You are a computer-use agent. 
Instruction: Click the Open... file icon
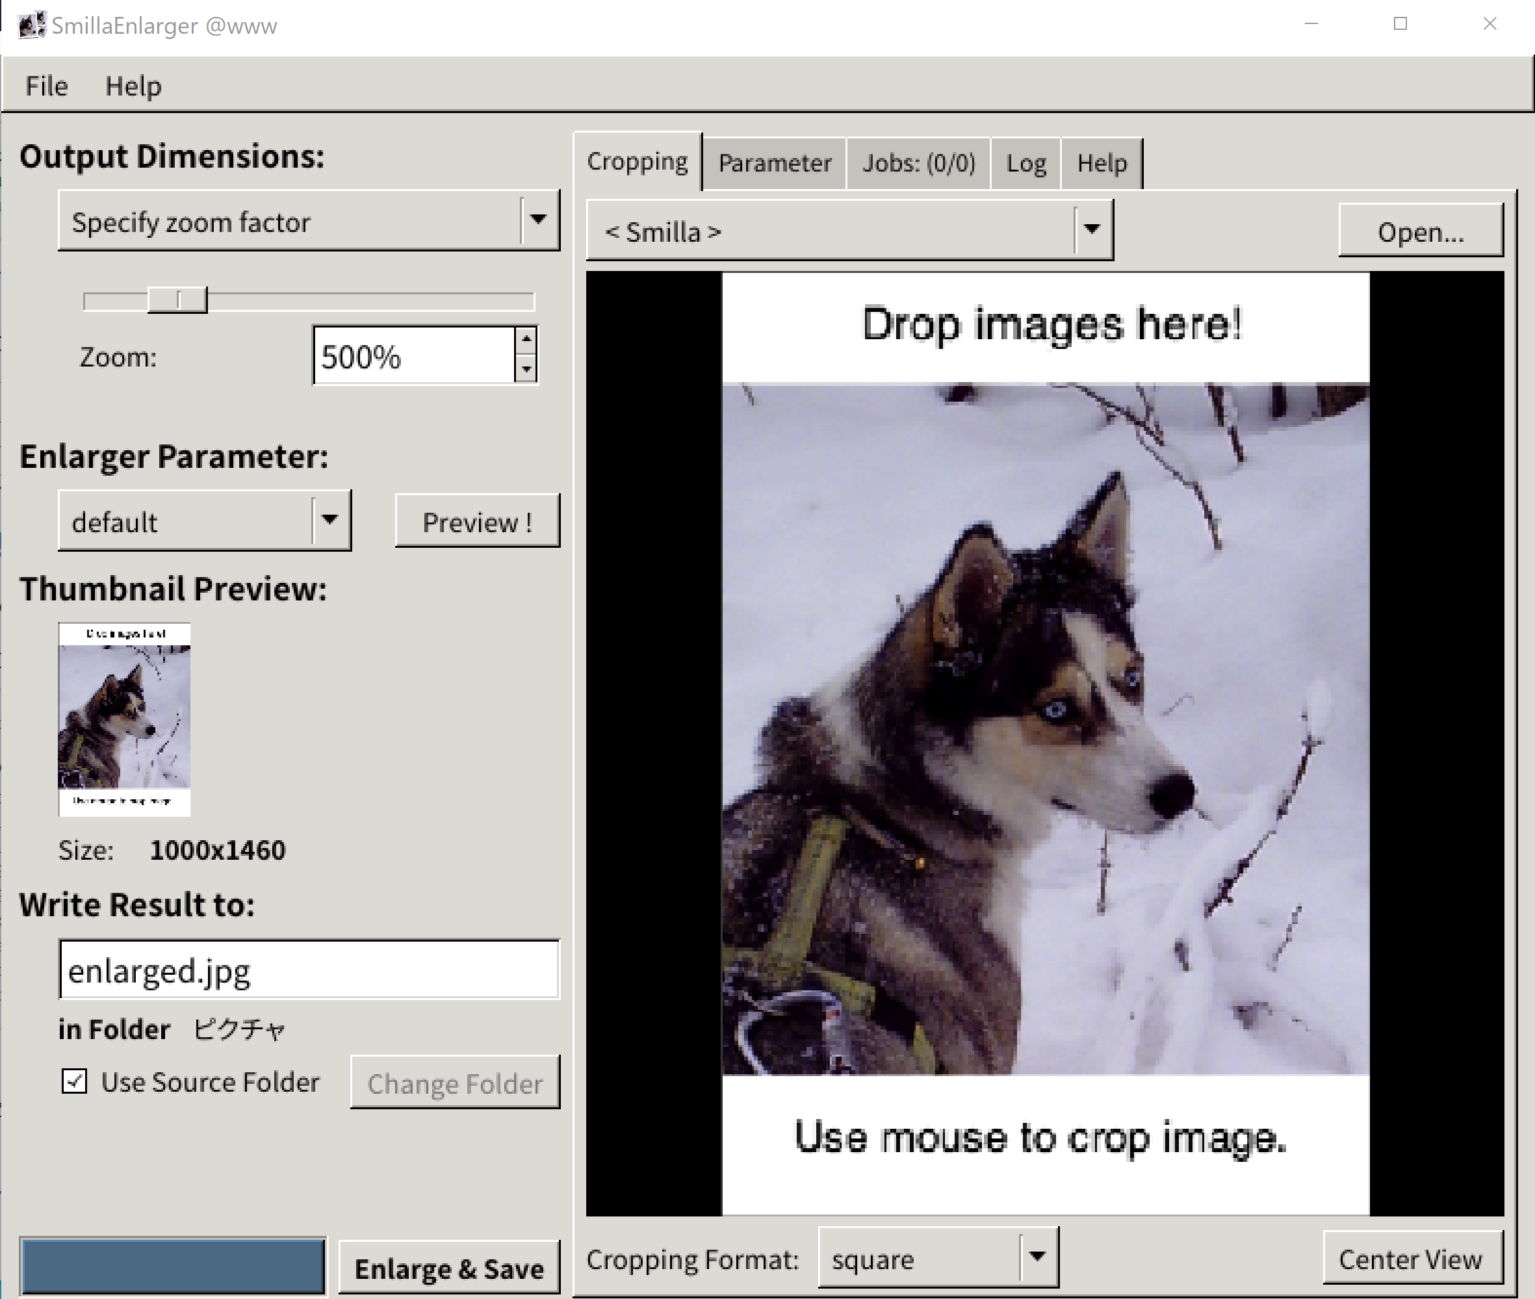[1418, 232]
